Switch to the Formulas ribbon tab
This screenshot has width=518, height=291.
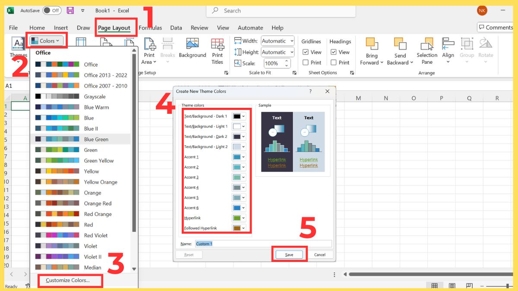pos(150,28)
